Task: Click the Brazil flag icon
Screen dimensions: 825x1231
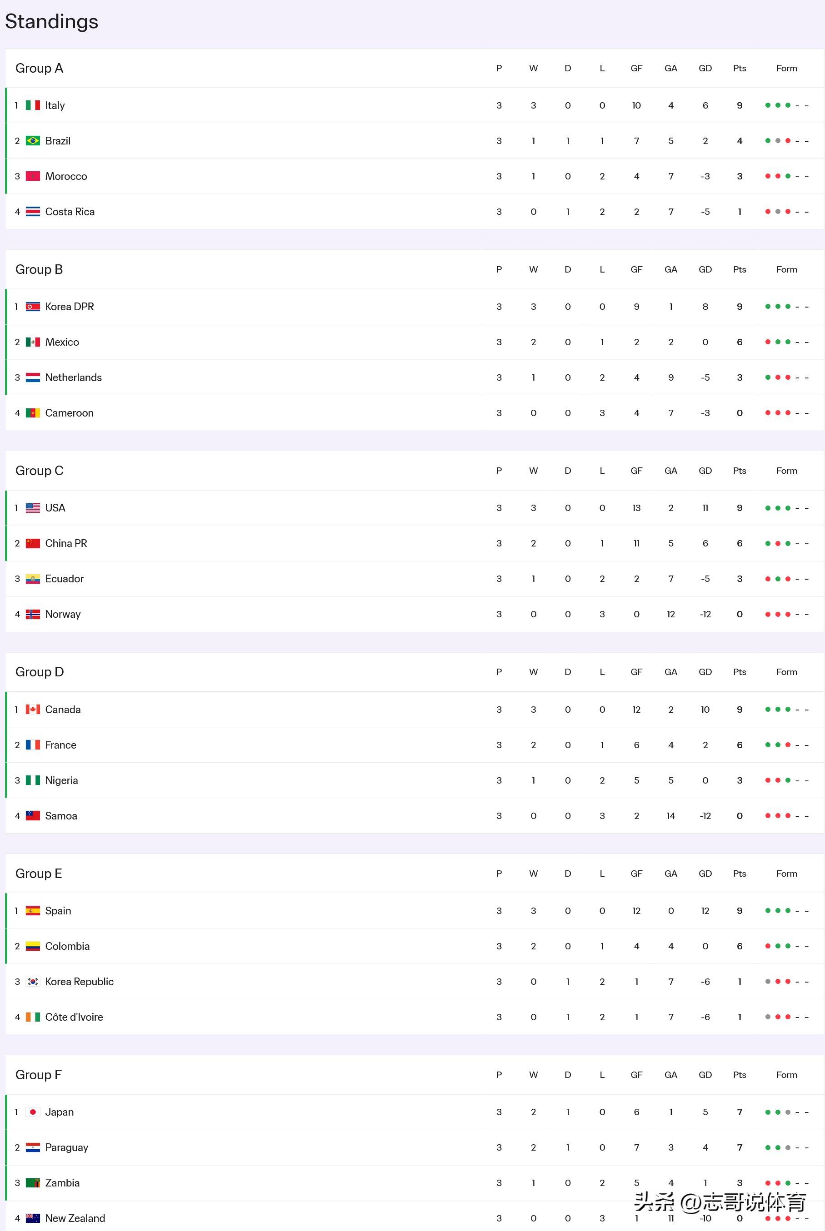Action: coord(33,141)
